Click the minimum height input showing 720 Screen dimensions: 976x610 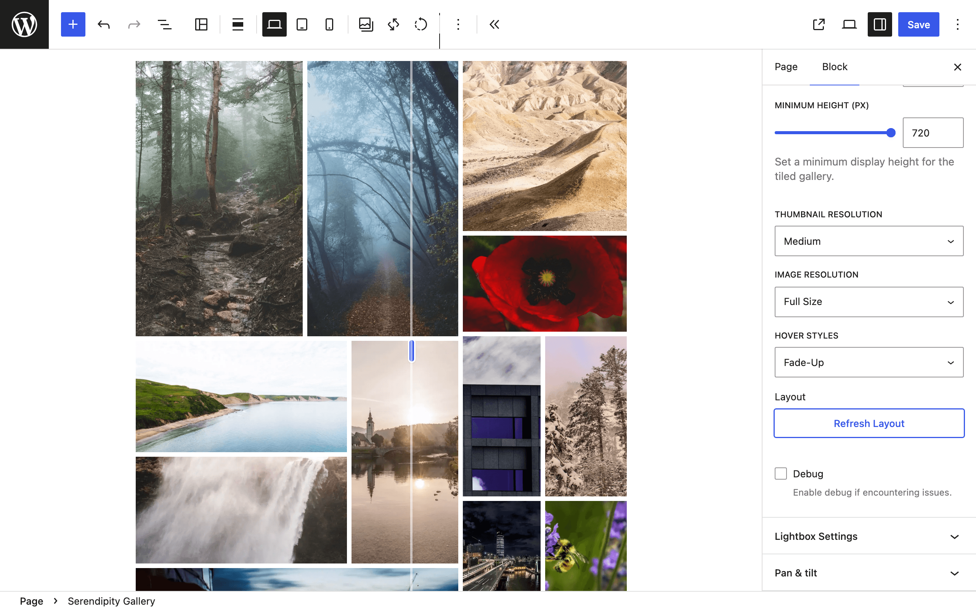(933, 133)
